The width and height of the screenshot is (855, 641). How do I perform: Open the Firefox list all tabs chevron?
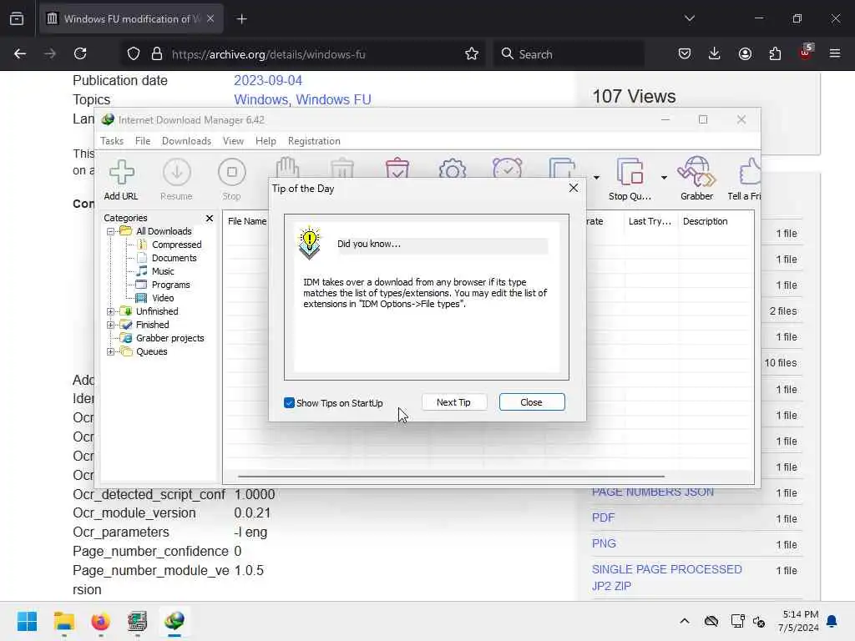click(x=689, y=18)
